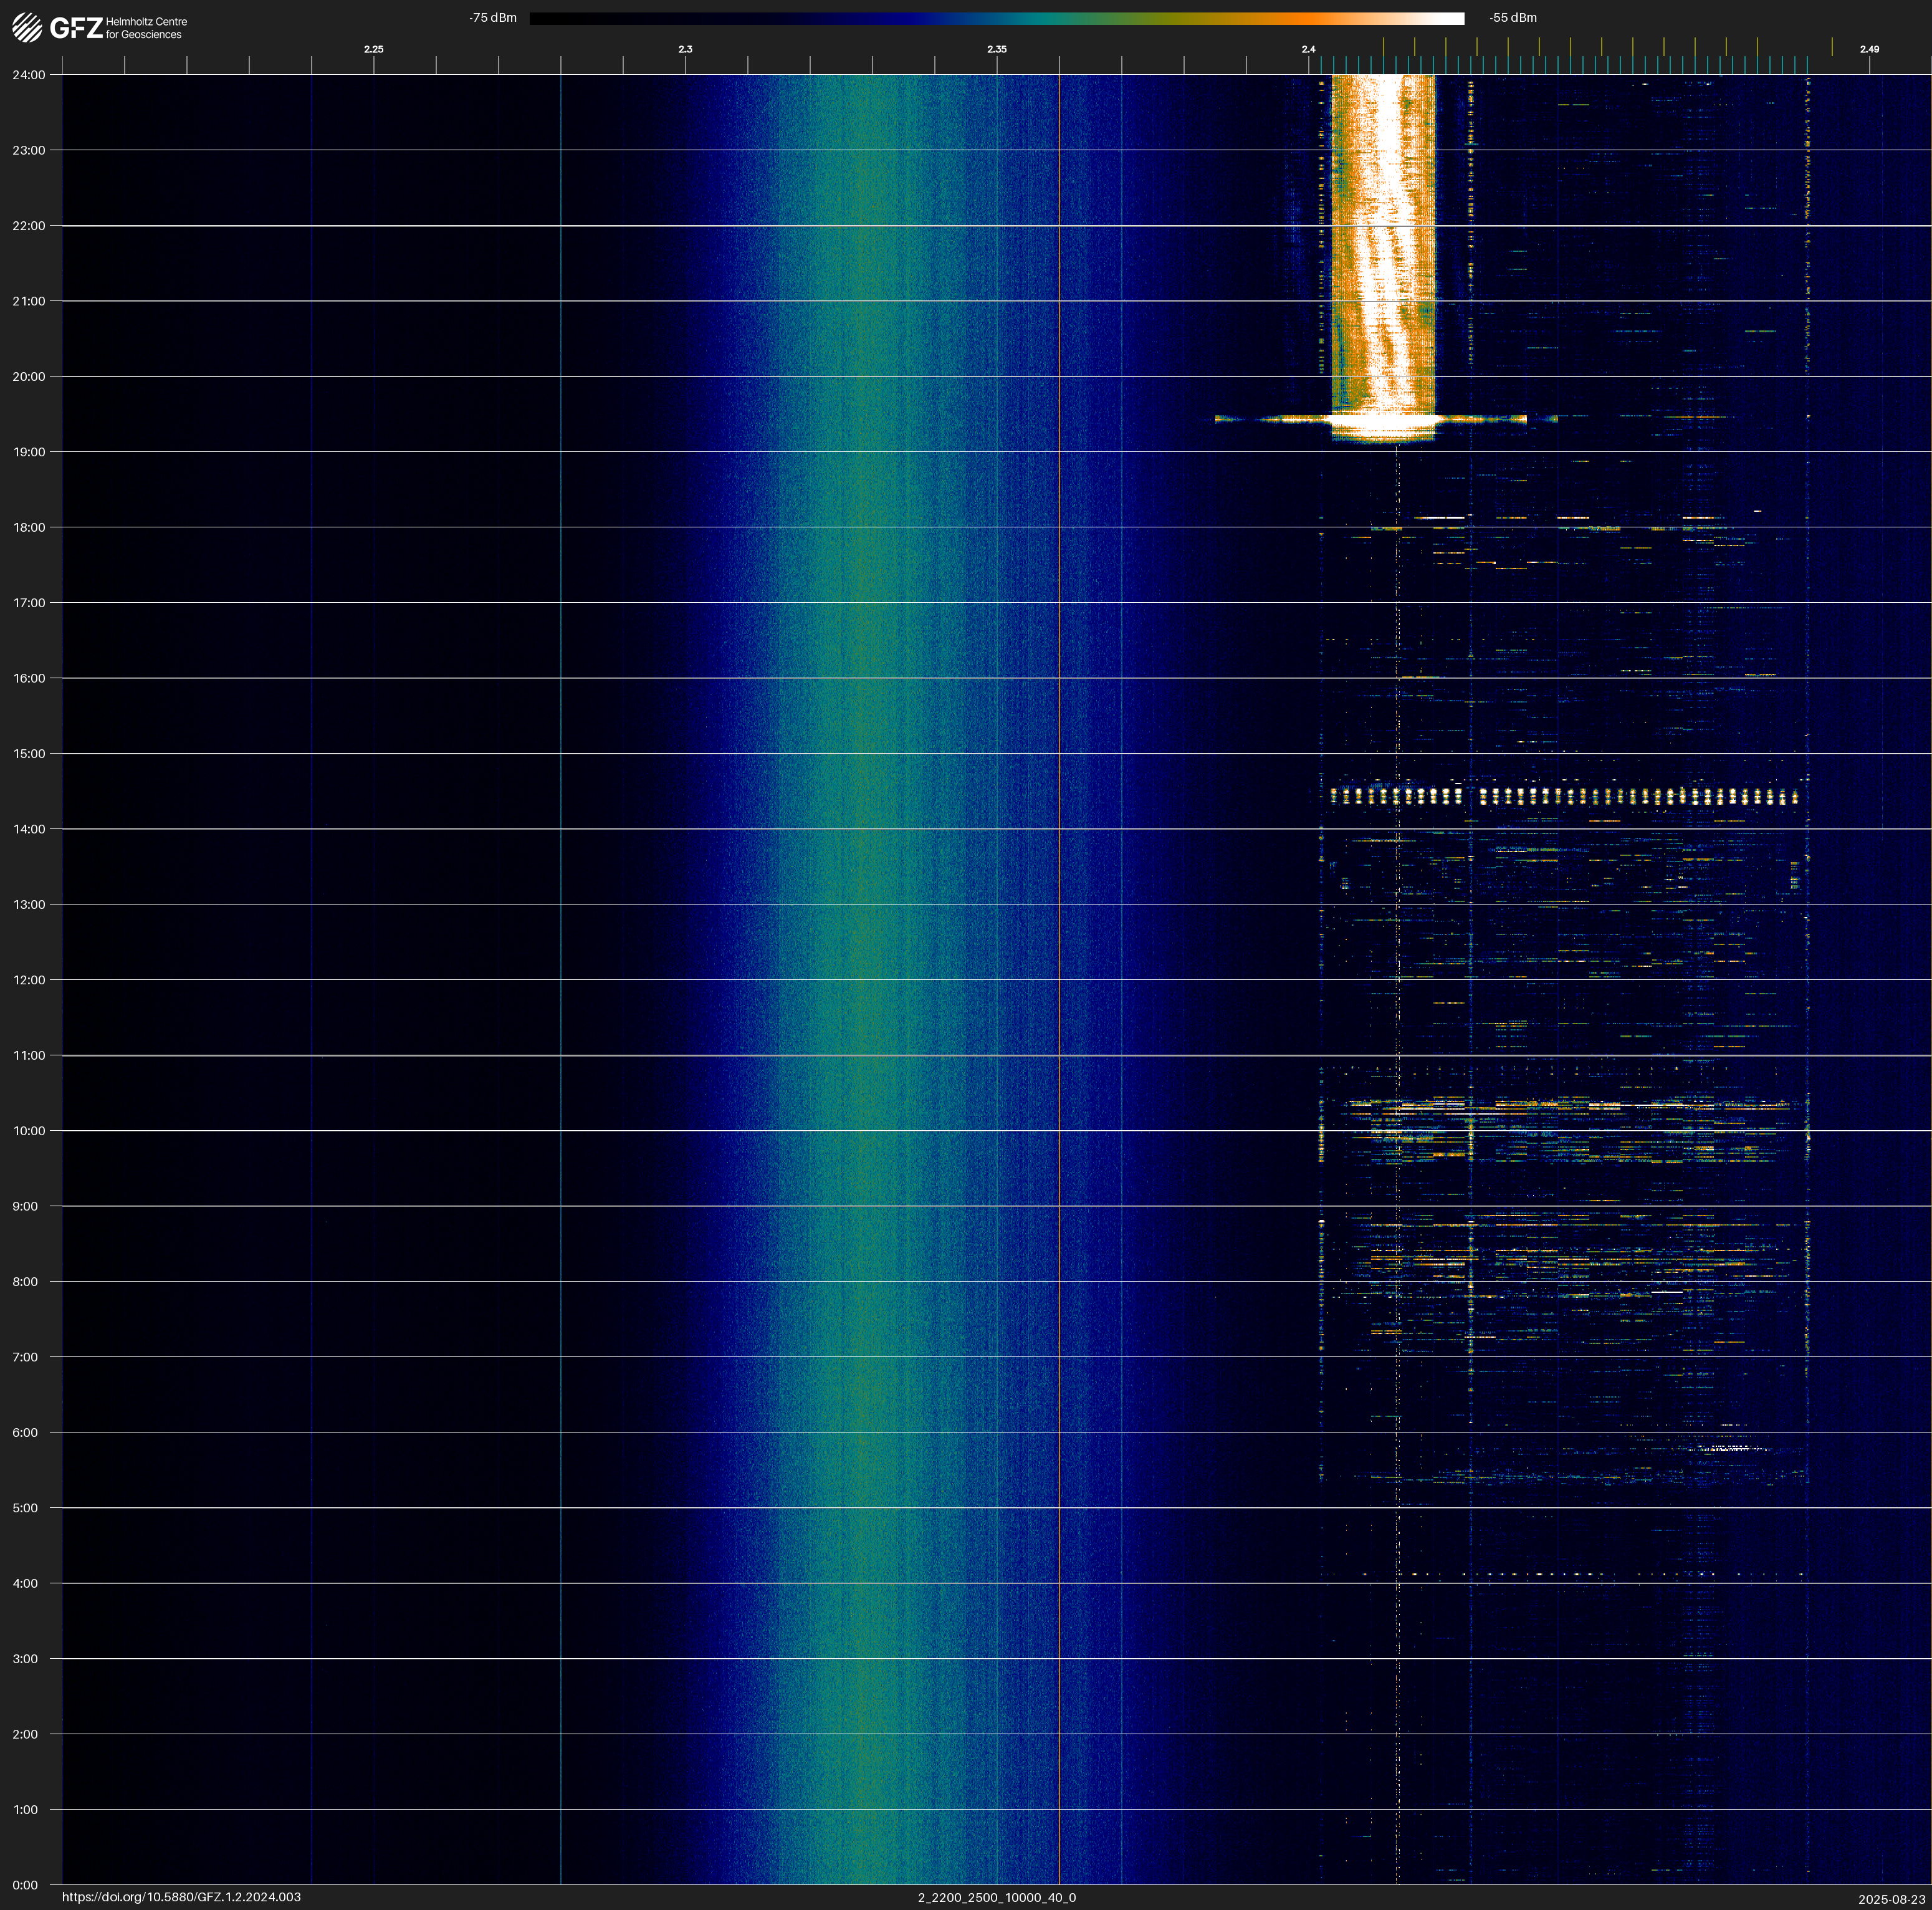1932x1910 pixels.
Task: Click the 0:00 time axis label
Action: pos(26,1885)
